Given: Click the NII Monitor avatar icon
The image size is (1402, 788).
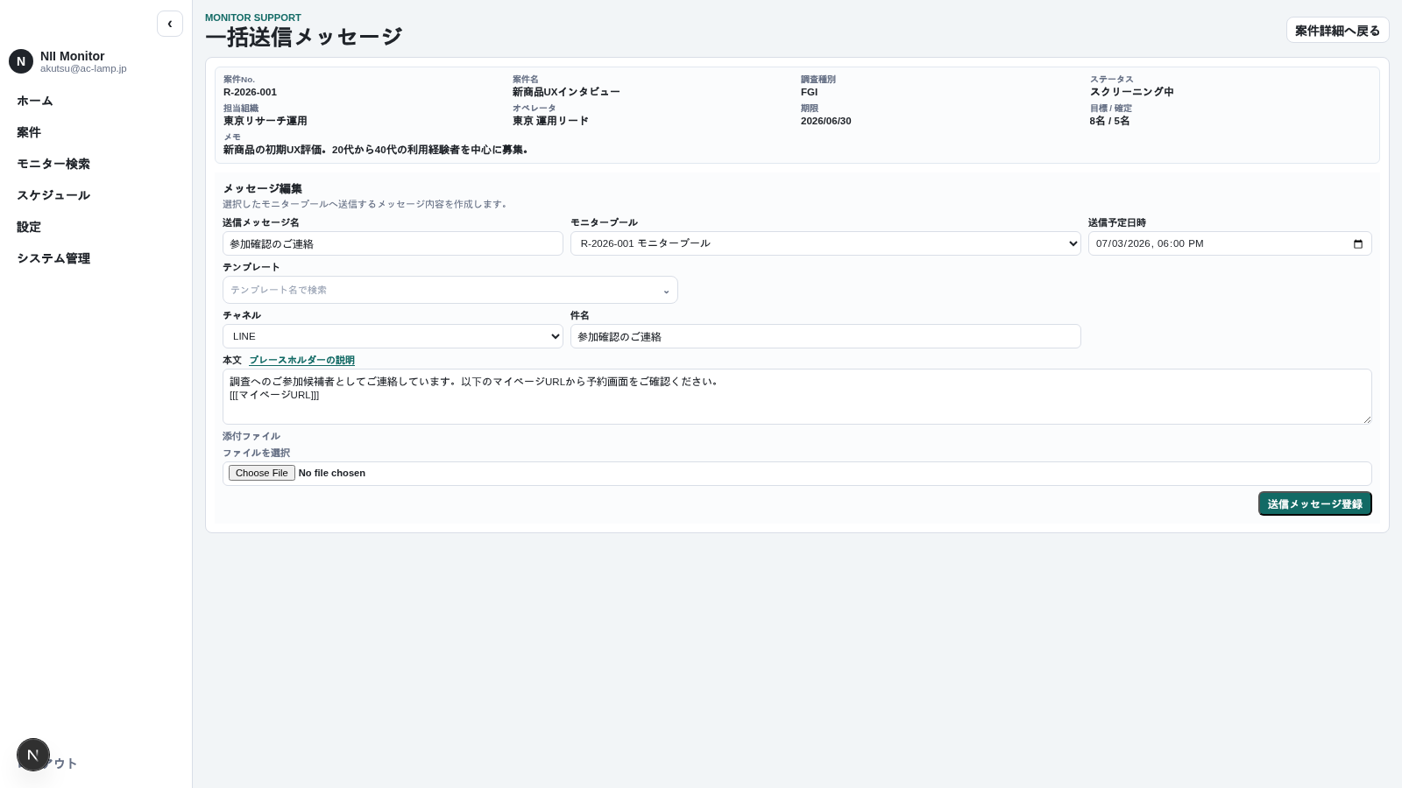Looking at the screenshot, I should click(21, 61).
